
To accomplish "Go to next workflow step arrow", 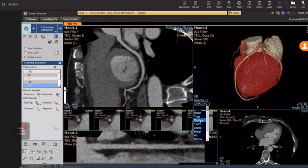I will pos(60,29).
